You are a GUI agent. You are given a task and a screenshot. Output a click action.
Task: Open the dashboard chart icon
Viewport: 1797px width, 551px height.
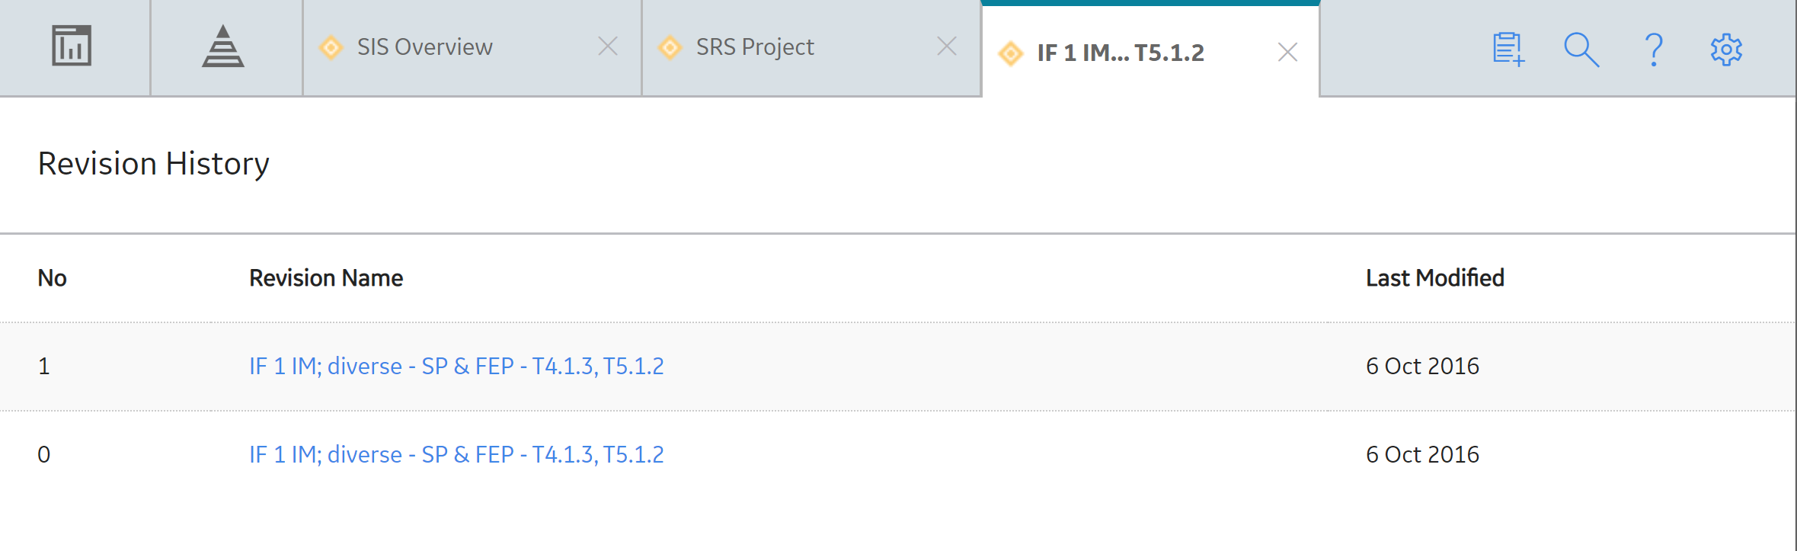(72, 46)
